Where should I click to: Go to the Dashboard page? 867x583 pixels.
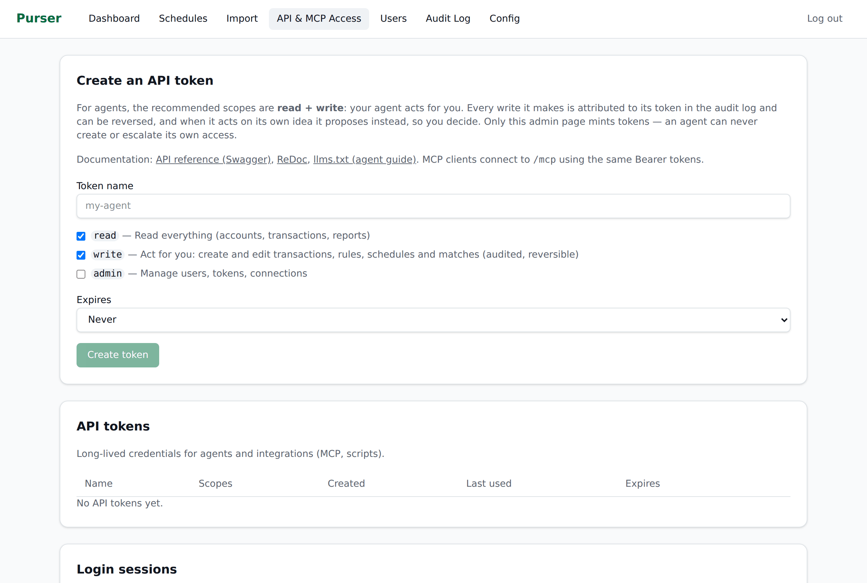pos(114,19)
